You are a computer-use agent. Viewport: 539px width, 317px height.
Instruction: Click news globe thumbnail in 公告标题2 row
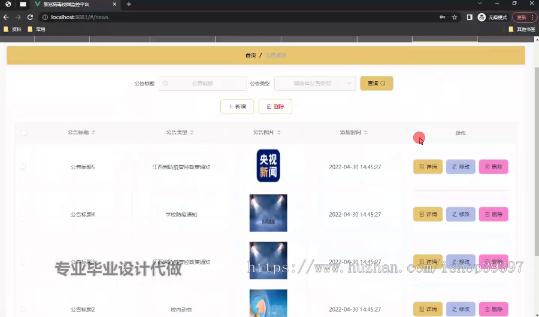click(x=268, y=303)
